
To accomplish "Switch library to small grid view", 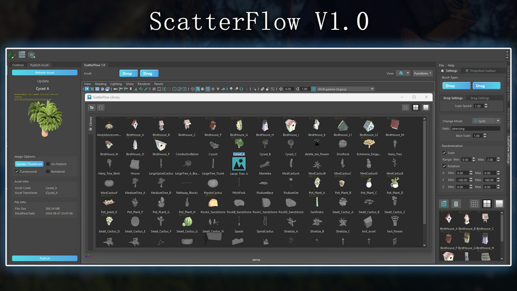I will click(x=405, y=107).
